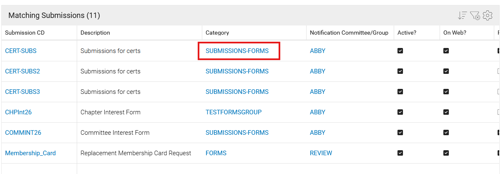The image size is (503, 174).
Task: Open ABBY committee in CERT-SUBS2 row
Action: 317,71
